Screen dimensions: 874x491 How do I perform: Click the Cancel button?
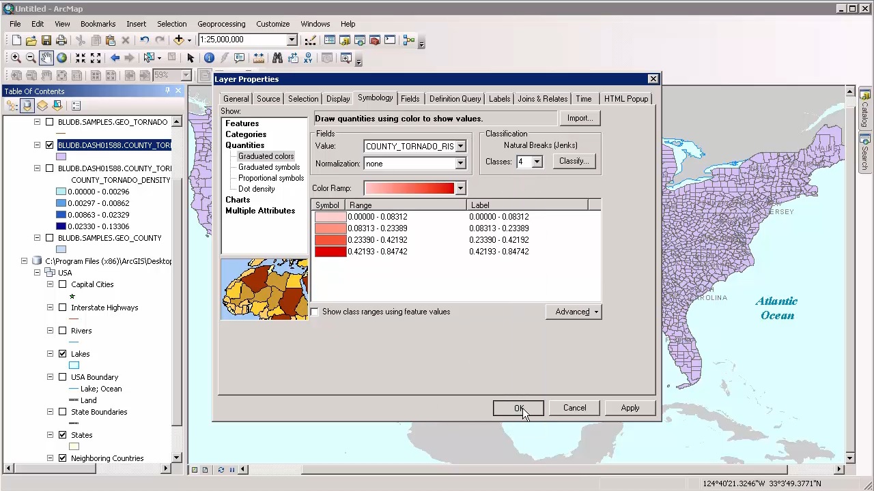tap(574, 408)
